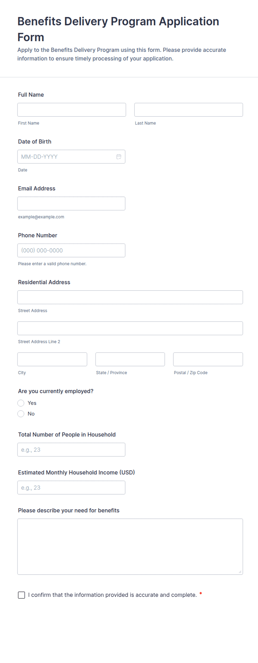Click the Street Address Line 2 field
The height and width of the screenshot is (663, 258).
pyautogui.click(x=130, y=328)
